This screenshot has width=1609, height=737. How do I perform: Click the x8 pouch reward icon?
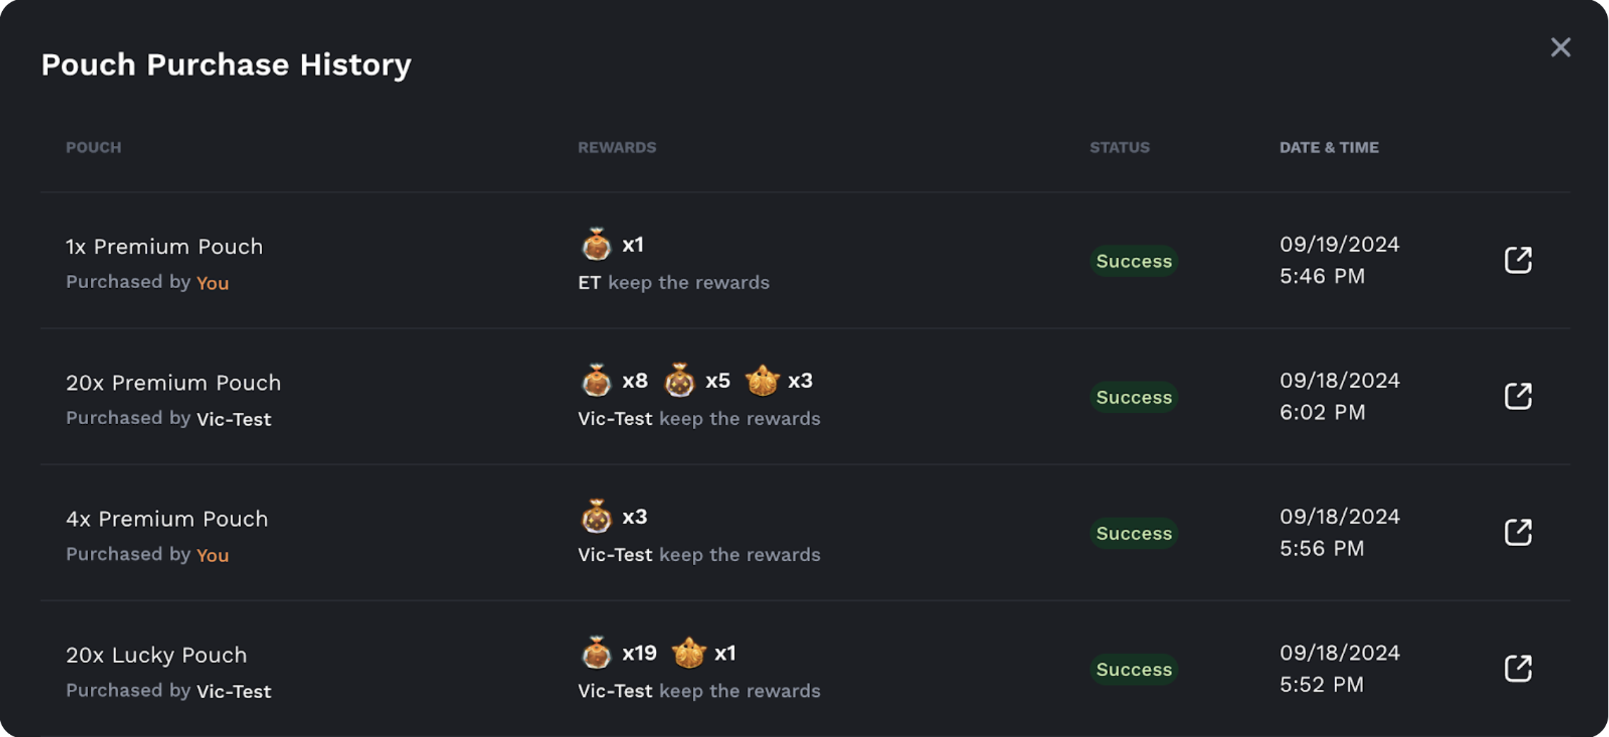(596, 380)
